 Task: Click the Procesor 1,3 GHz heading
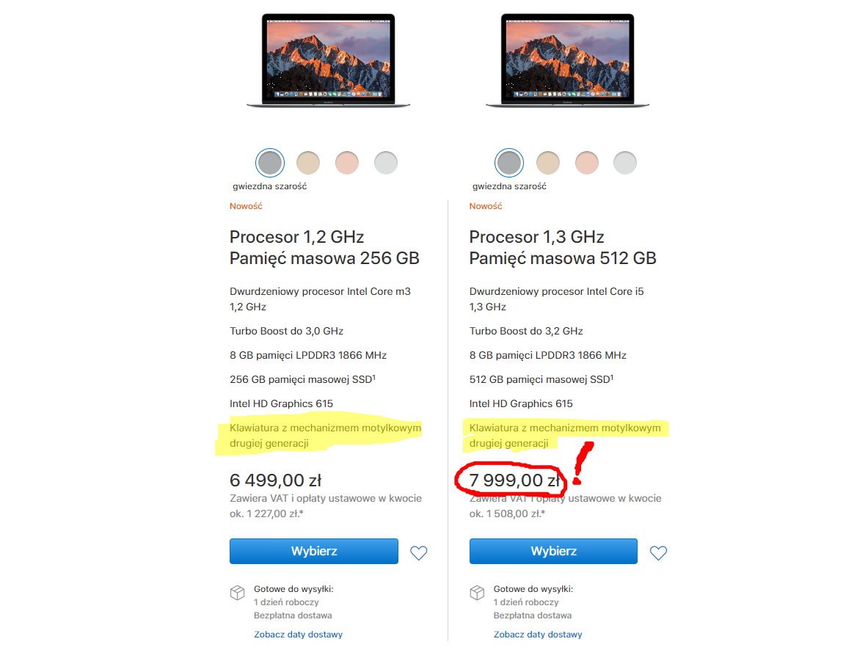536,237
